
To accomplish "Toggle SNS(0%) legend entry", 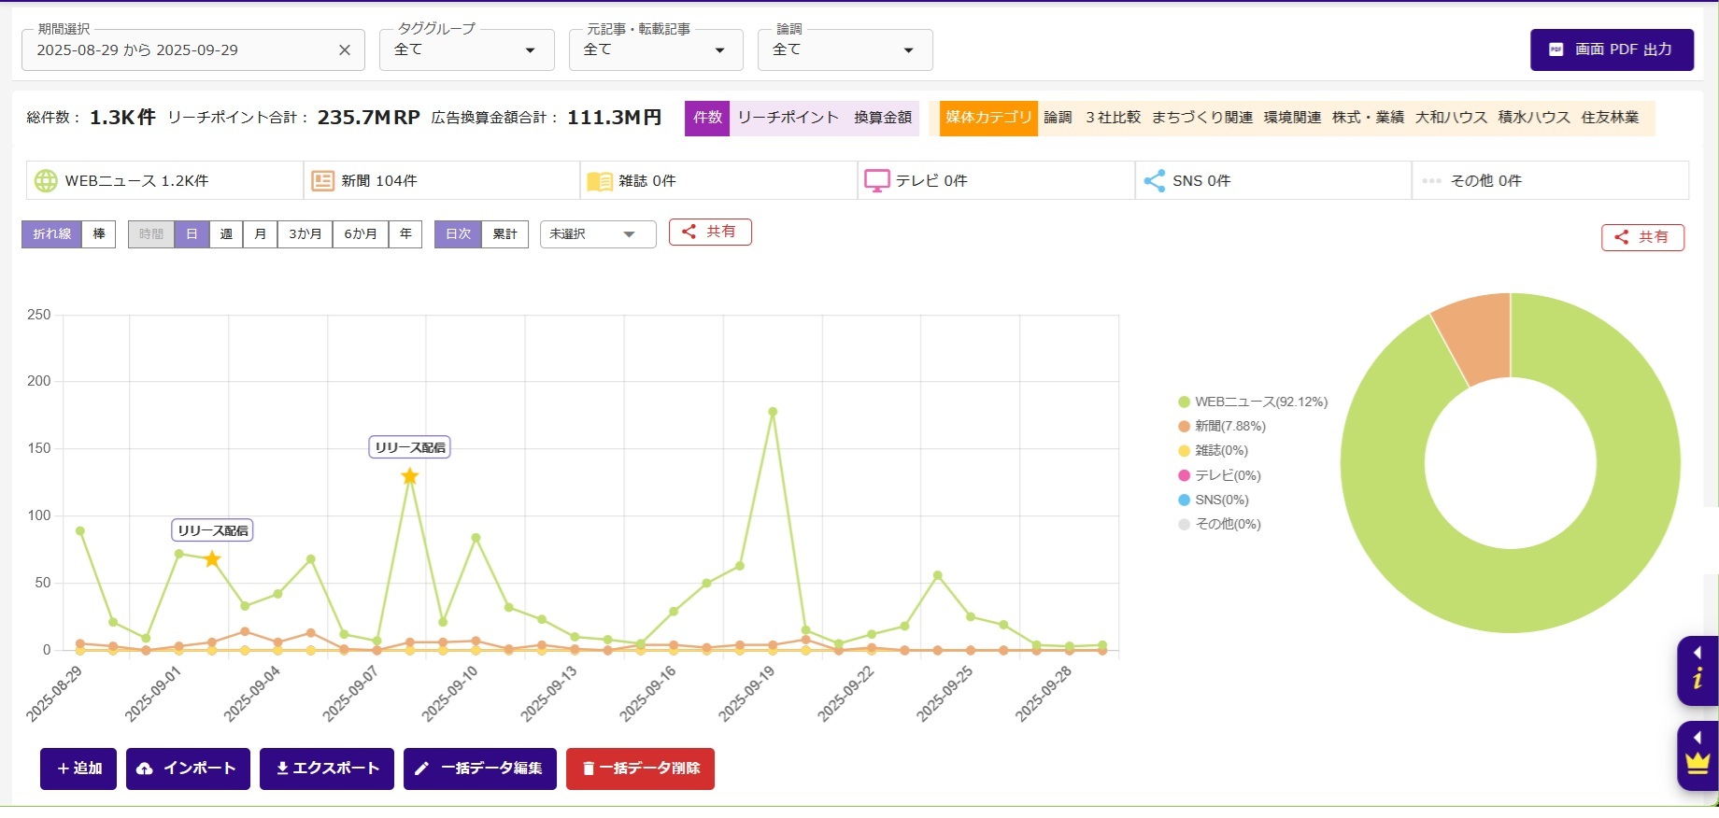I will pos(1213,501).
